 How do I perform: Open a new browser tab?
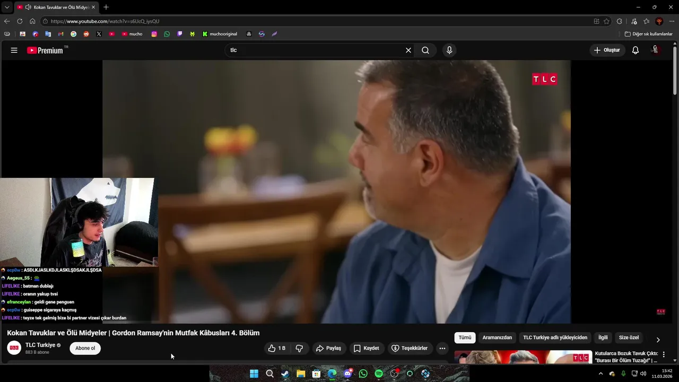106,7
